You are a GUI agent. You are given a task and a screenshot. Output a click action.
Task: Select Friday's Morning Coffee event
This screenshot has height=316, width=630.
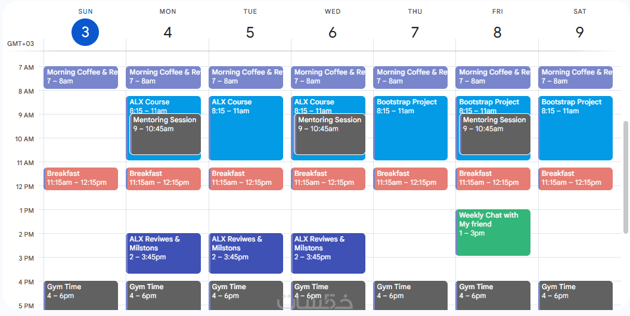point(493,78)
